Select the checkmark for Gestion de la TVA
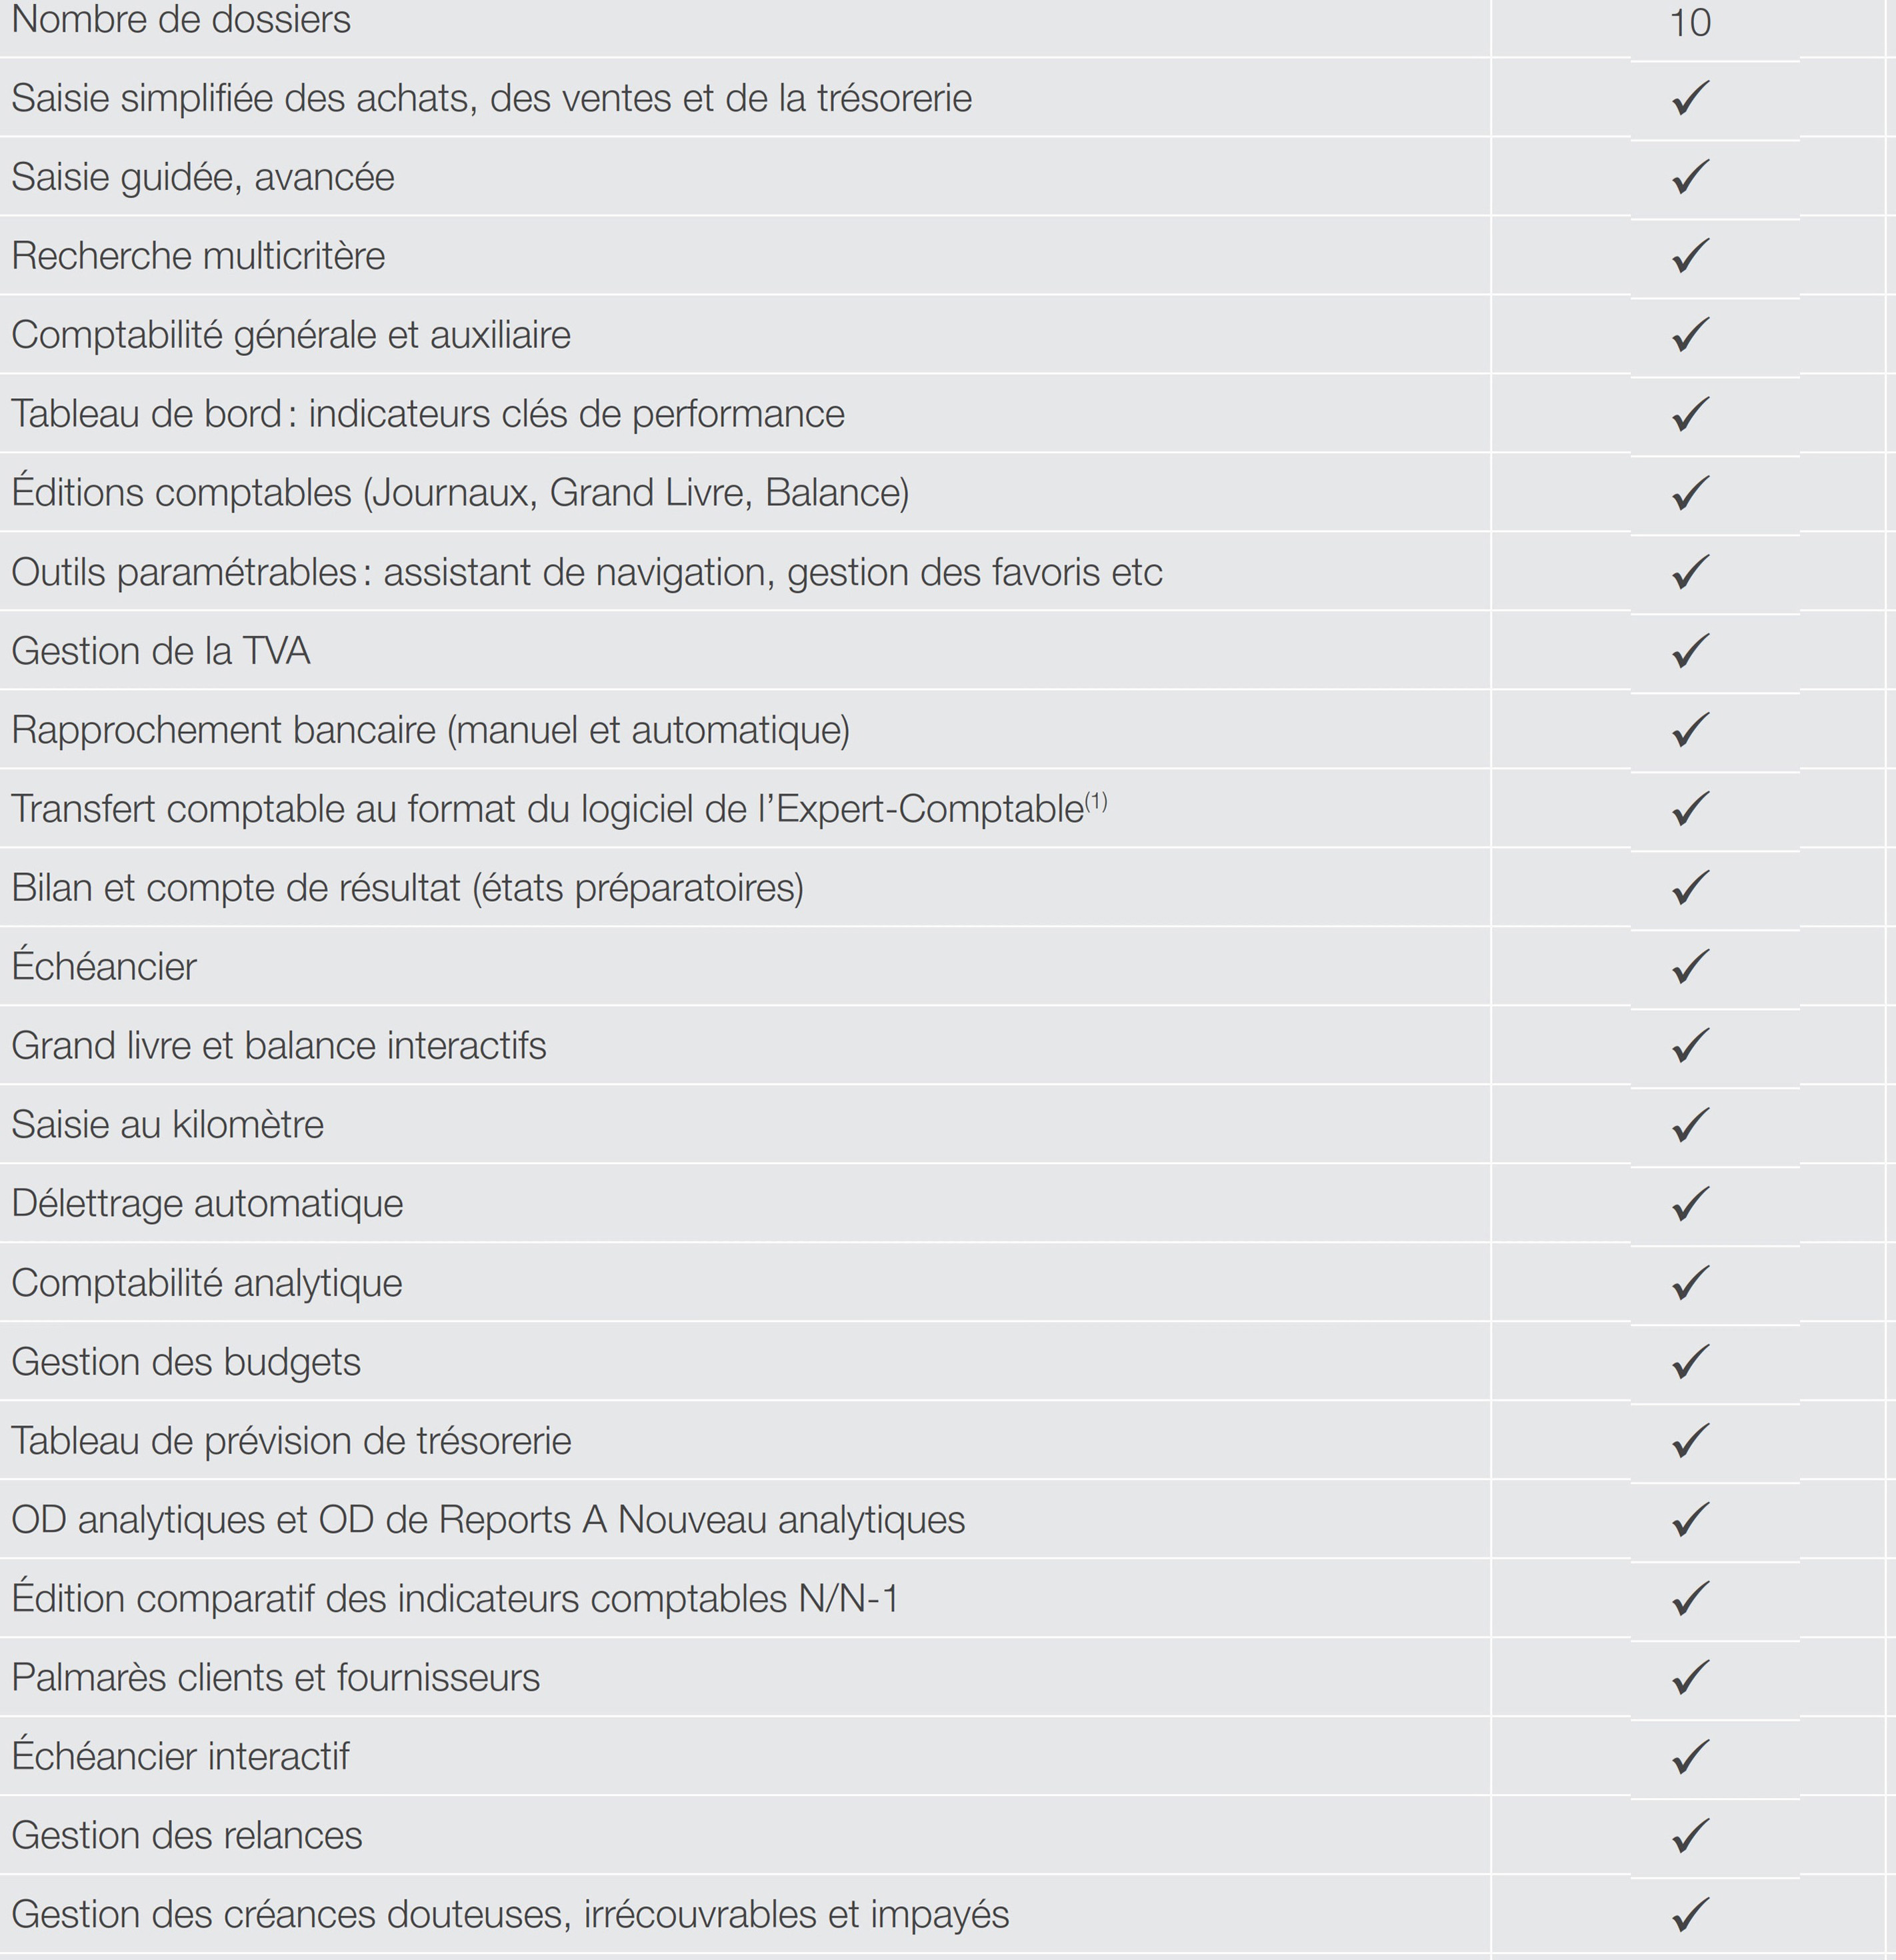Image resolution: width=1896 pixels, height=1960 pixels. pyautogui.click(x=1690, y=651)
